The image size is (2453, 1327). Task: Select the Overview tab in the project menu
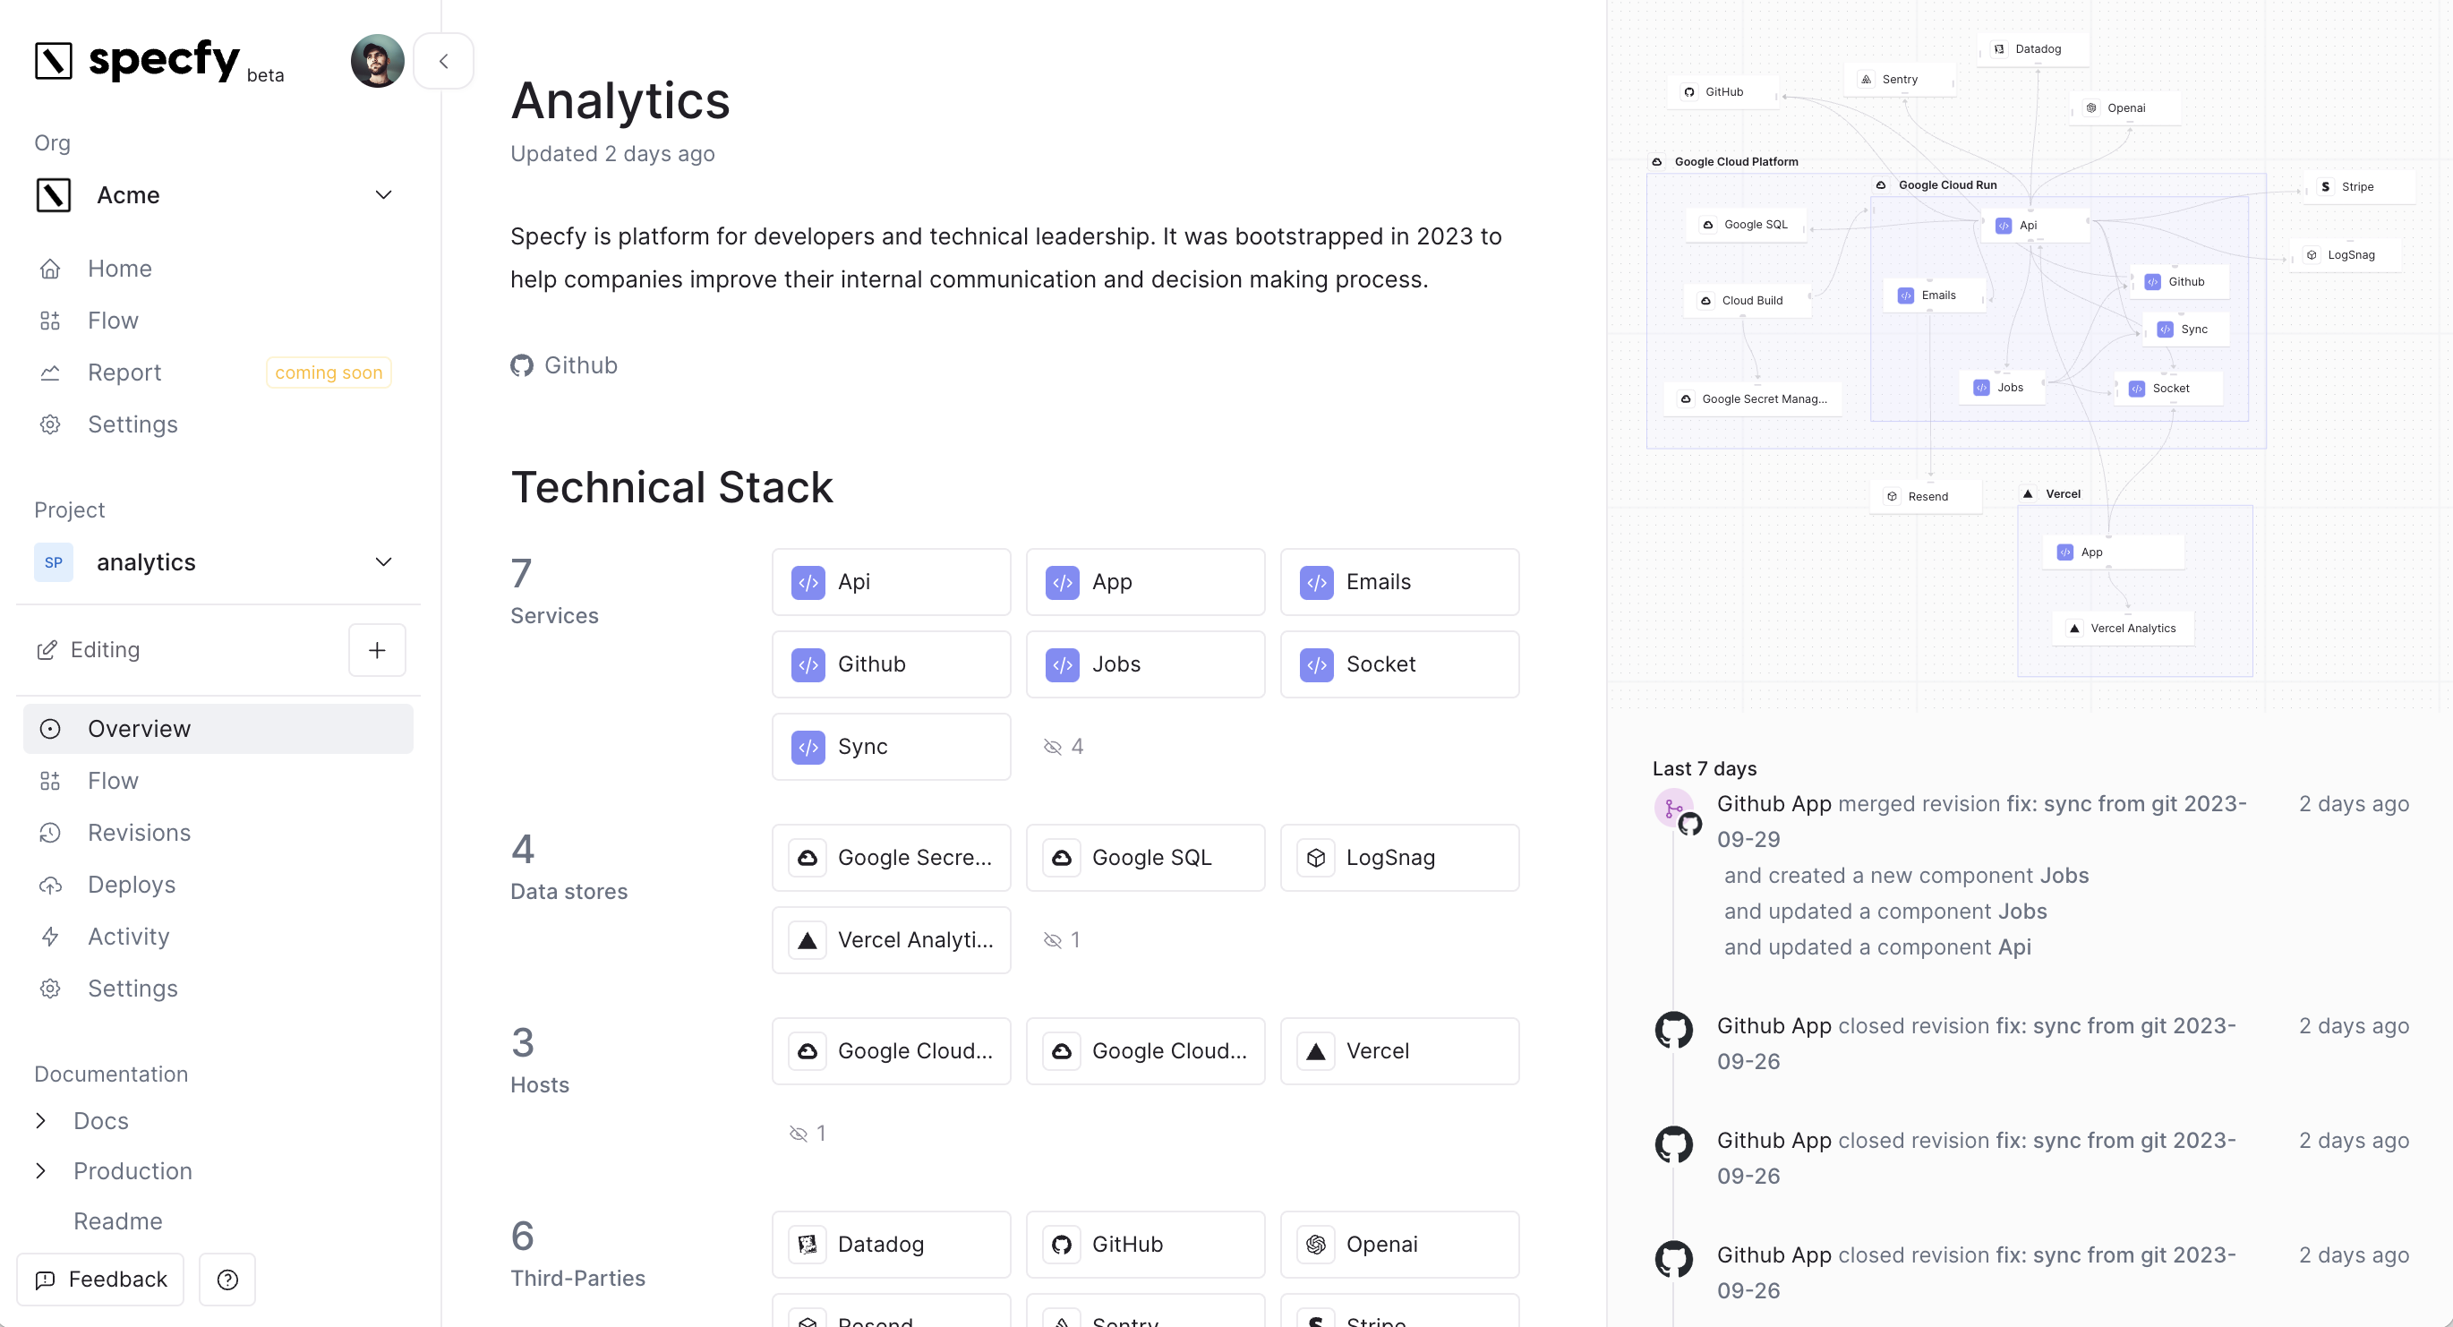(218, 729)
